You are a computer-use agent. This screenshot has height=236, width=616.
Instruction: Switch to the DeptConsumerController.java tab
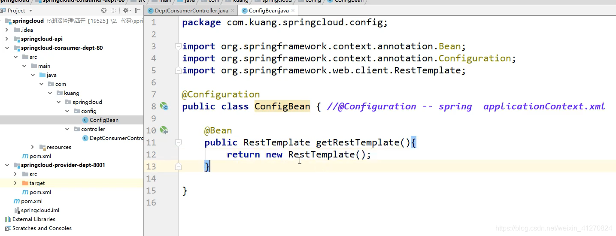pos(191,10)
